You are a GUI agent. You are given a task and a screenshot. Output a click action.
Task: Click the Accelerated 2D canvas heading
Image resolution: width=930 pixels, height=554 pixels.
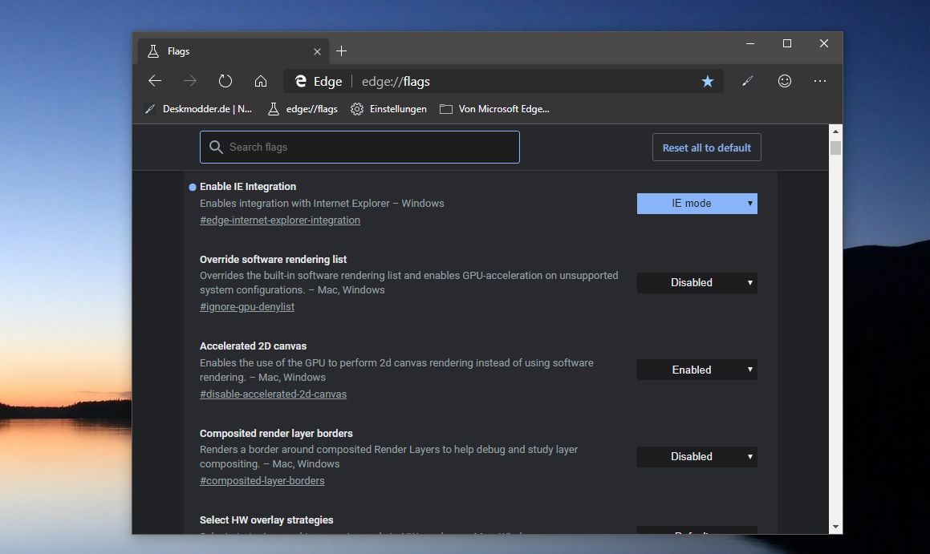click(x=253, y=346)
